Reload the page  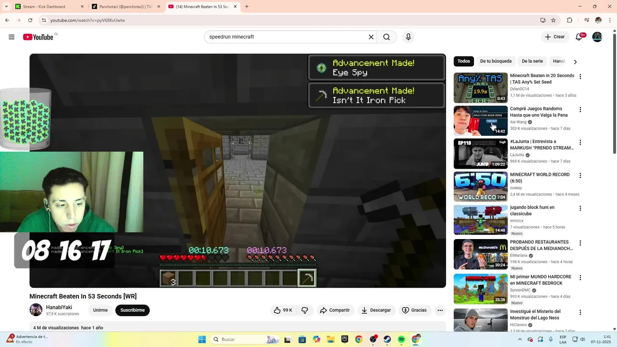(30, 20)
